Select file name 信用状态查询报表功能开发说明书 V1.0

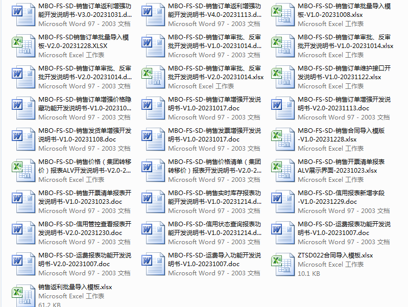(214, 228)
